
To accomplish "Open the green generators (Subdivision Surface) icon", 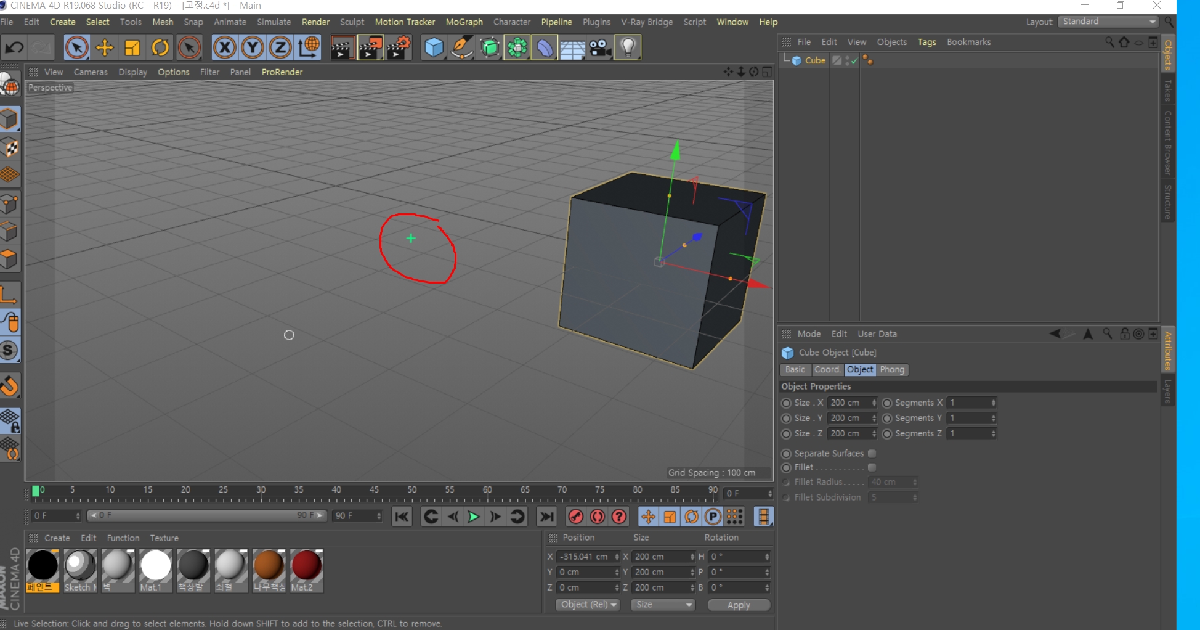I will 489,48.
